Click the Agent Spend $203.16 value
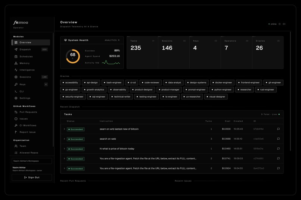Image resolution: width=301 pixels, height=200 pixels. point(114,56)
